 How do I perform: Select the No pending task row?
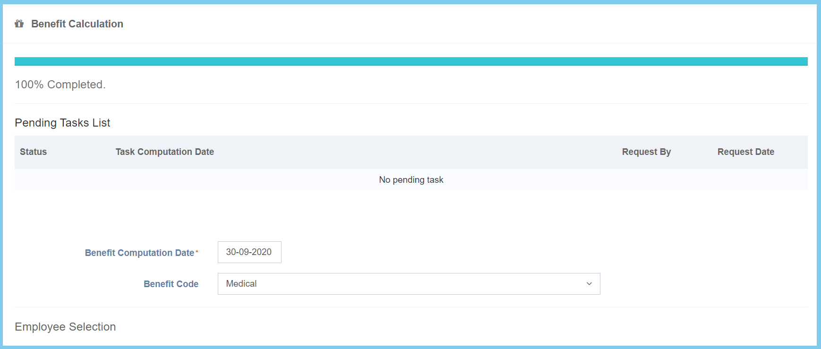(410, 180)
